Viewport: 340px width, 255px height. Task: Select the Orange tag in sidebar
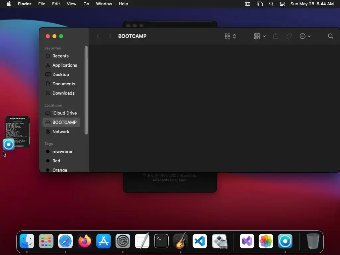coord(61,170)
